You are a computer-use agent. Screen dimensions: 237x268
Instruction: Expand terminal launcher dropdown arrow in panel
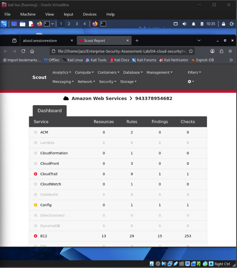[53, 24]
